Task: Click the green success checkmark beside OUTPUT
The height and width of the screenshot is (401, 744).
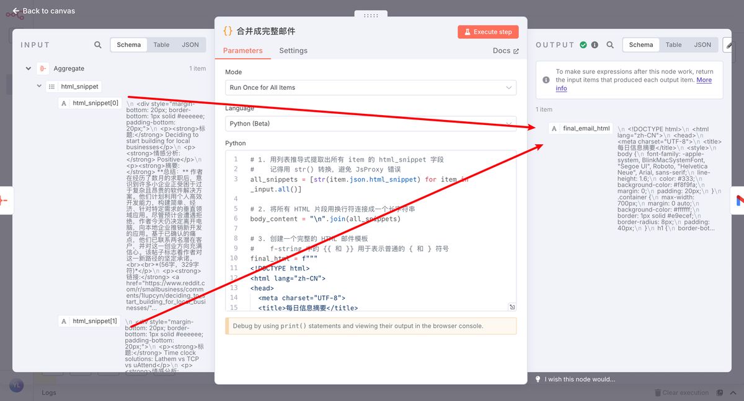Action: pos(583,45)
